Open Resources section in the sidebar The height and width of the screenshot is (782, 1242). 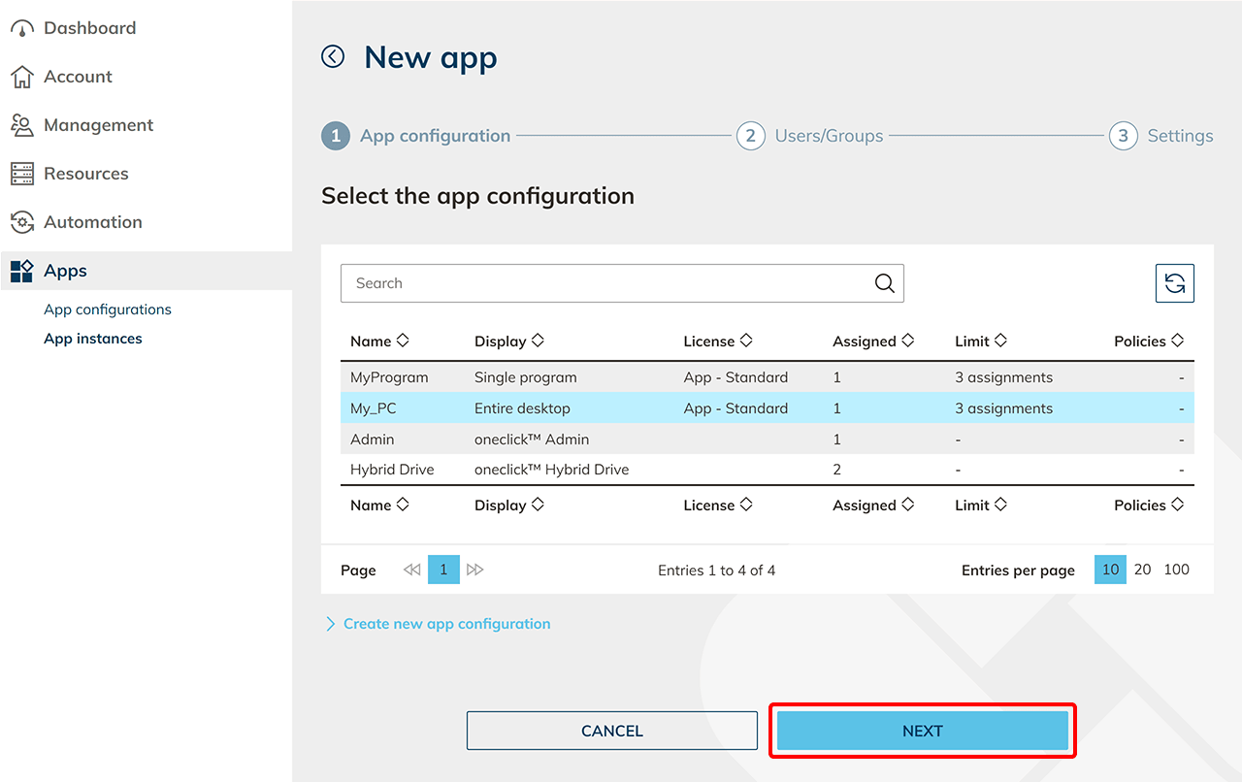[x=85, y=174]
